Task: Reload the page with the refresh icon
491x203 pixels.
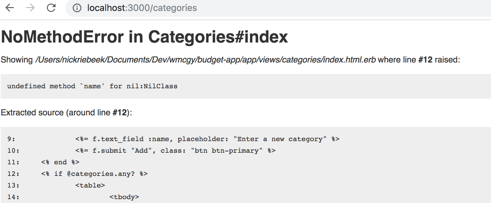Action: tap(51, 8)
